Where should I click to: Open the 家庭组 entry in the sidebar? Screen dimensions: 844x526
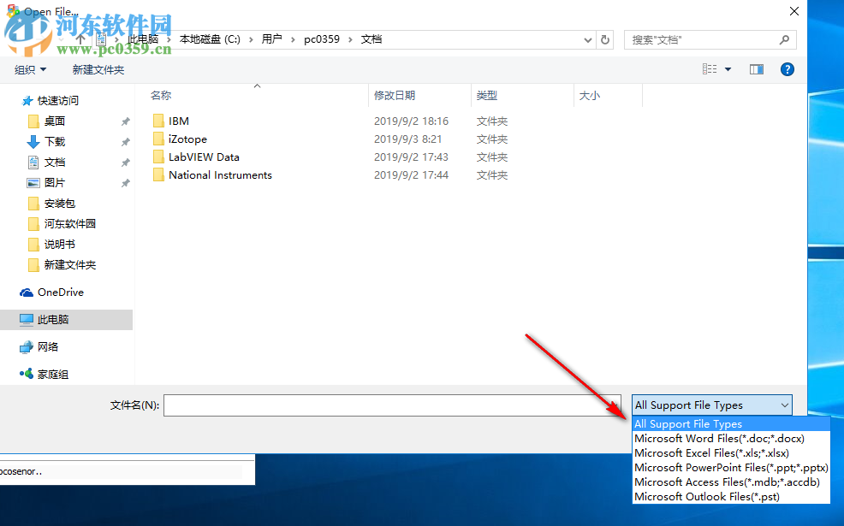click(x=54, y=374)
